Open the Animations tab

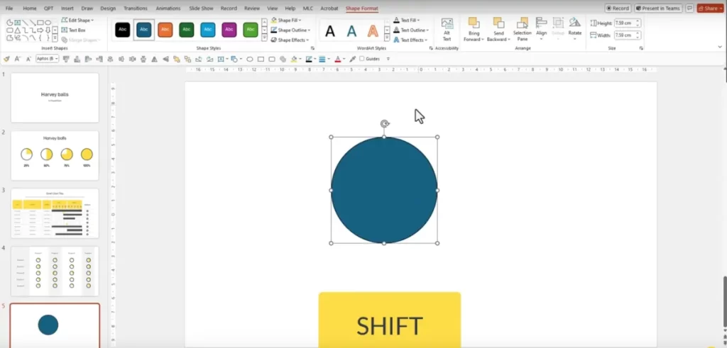tap(168, 9)
